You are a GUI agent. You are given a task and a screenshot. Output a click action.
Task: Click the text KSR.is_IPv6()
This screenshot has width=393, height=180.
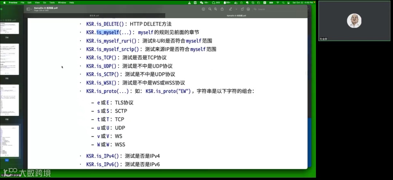pos(103,164)
